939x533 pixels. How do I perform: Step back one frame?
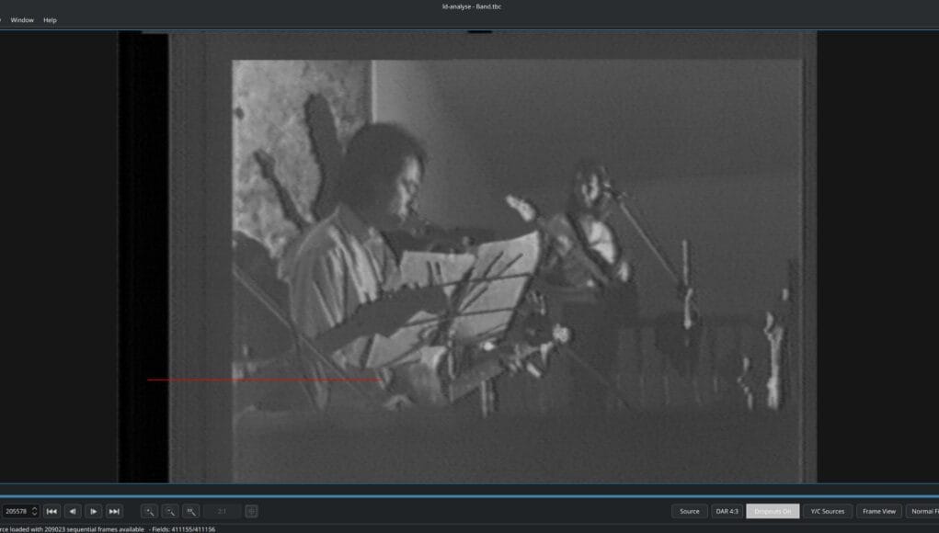pos(73,511)
